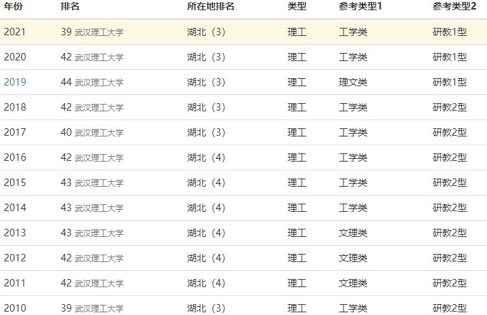The height and width of the screenshot is (315, 487).
Task: Click the 2017 year cell
Action: pyautogui.click(x=15, y=132)
